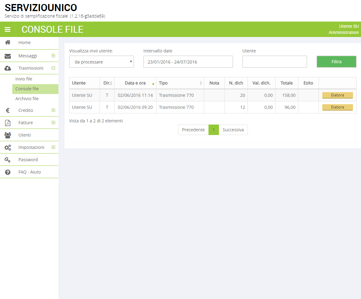Click the empty Utente filter field
This screenshot has height=299, width=361.
click(275, 62)
